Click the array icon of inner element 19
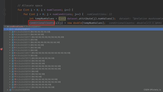 (13, 82)
